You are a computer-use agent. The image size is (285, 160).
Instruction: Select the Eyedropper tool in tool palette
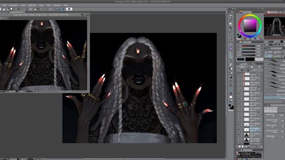click(x=231, y=39)
